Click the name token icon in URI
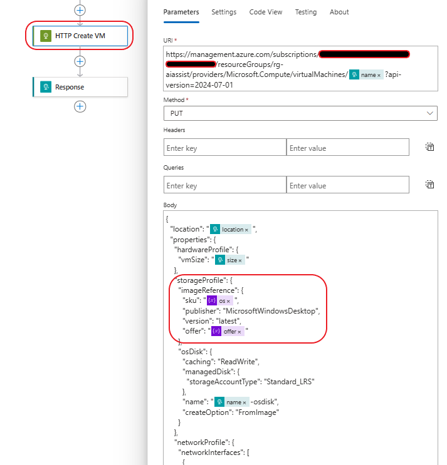The height and width of the screenshot is (465, 447). click(x=354, y=74)
